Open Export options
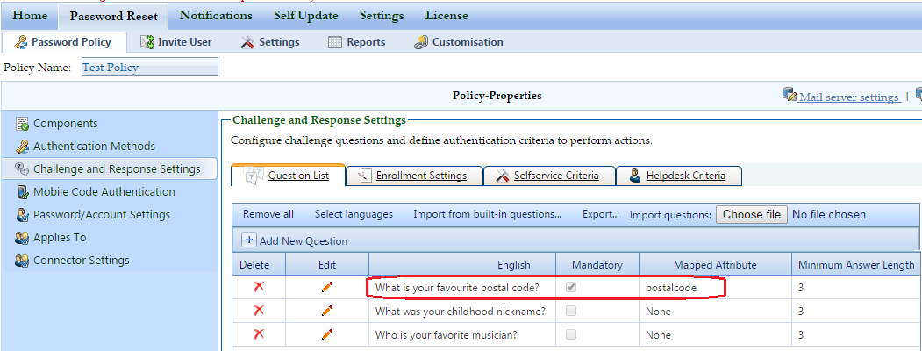The image size is (922, 351). 601,214
